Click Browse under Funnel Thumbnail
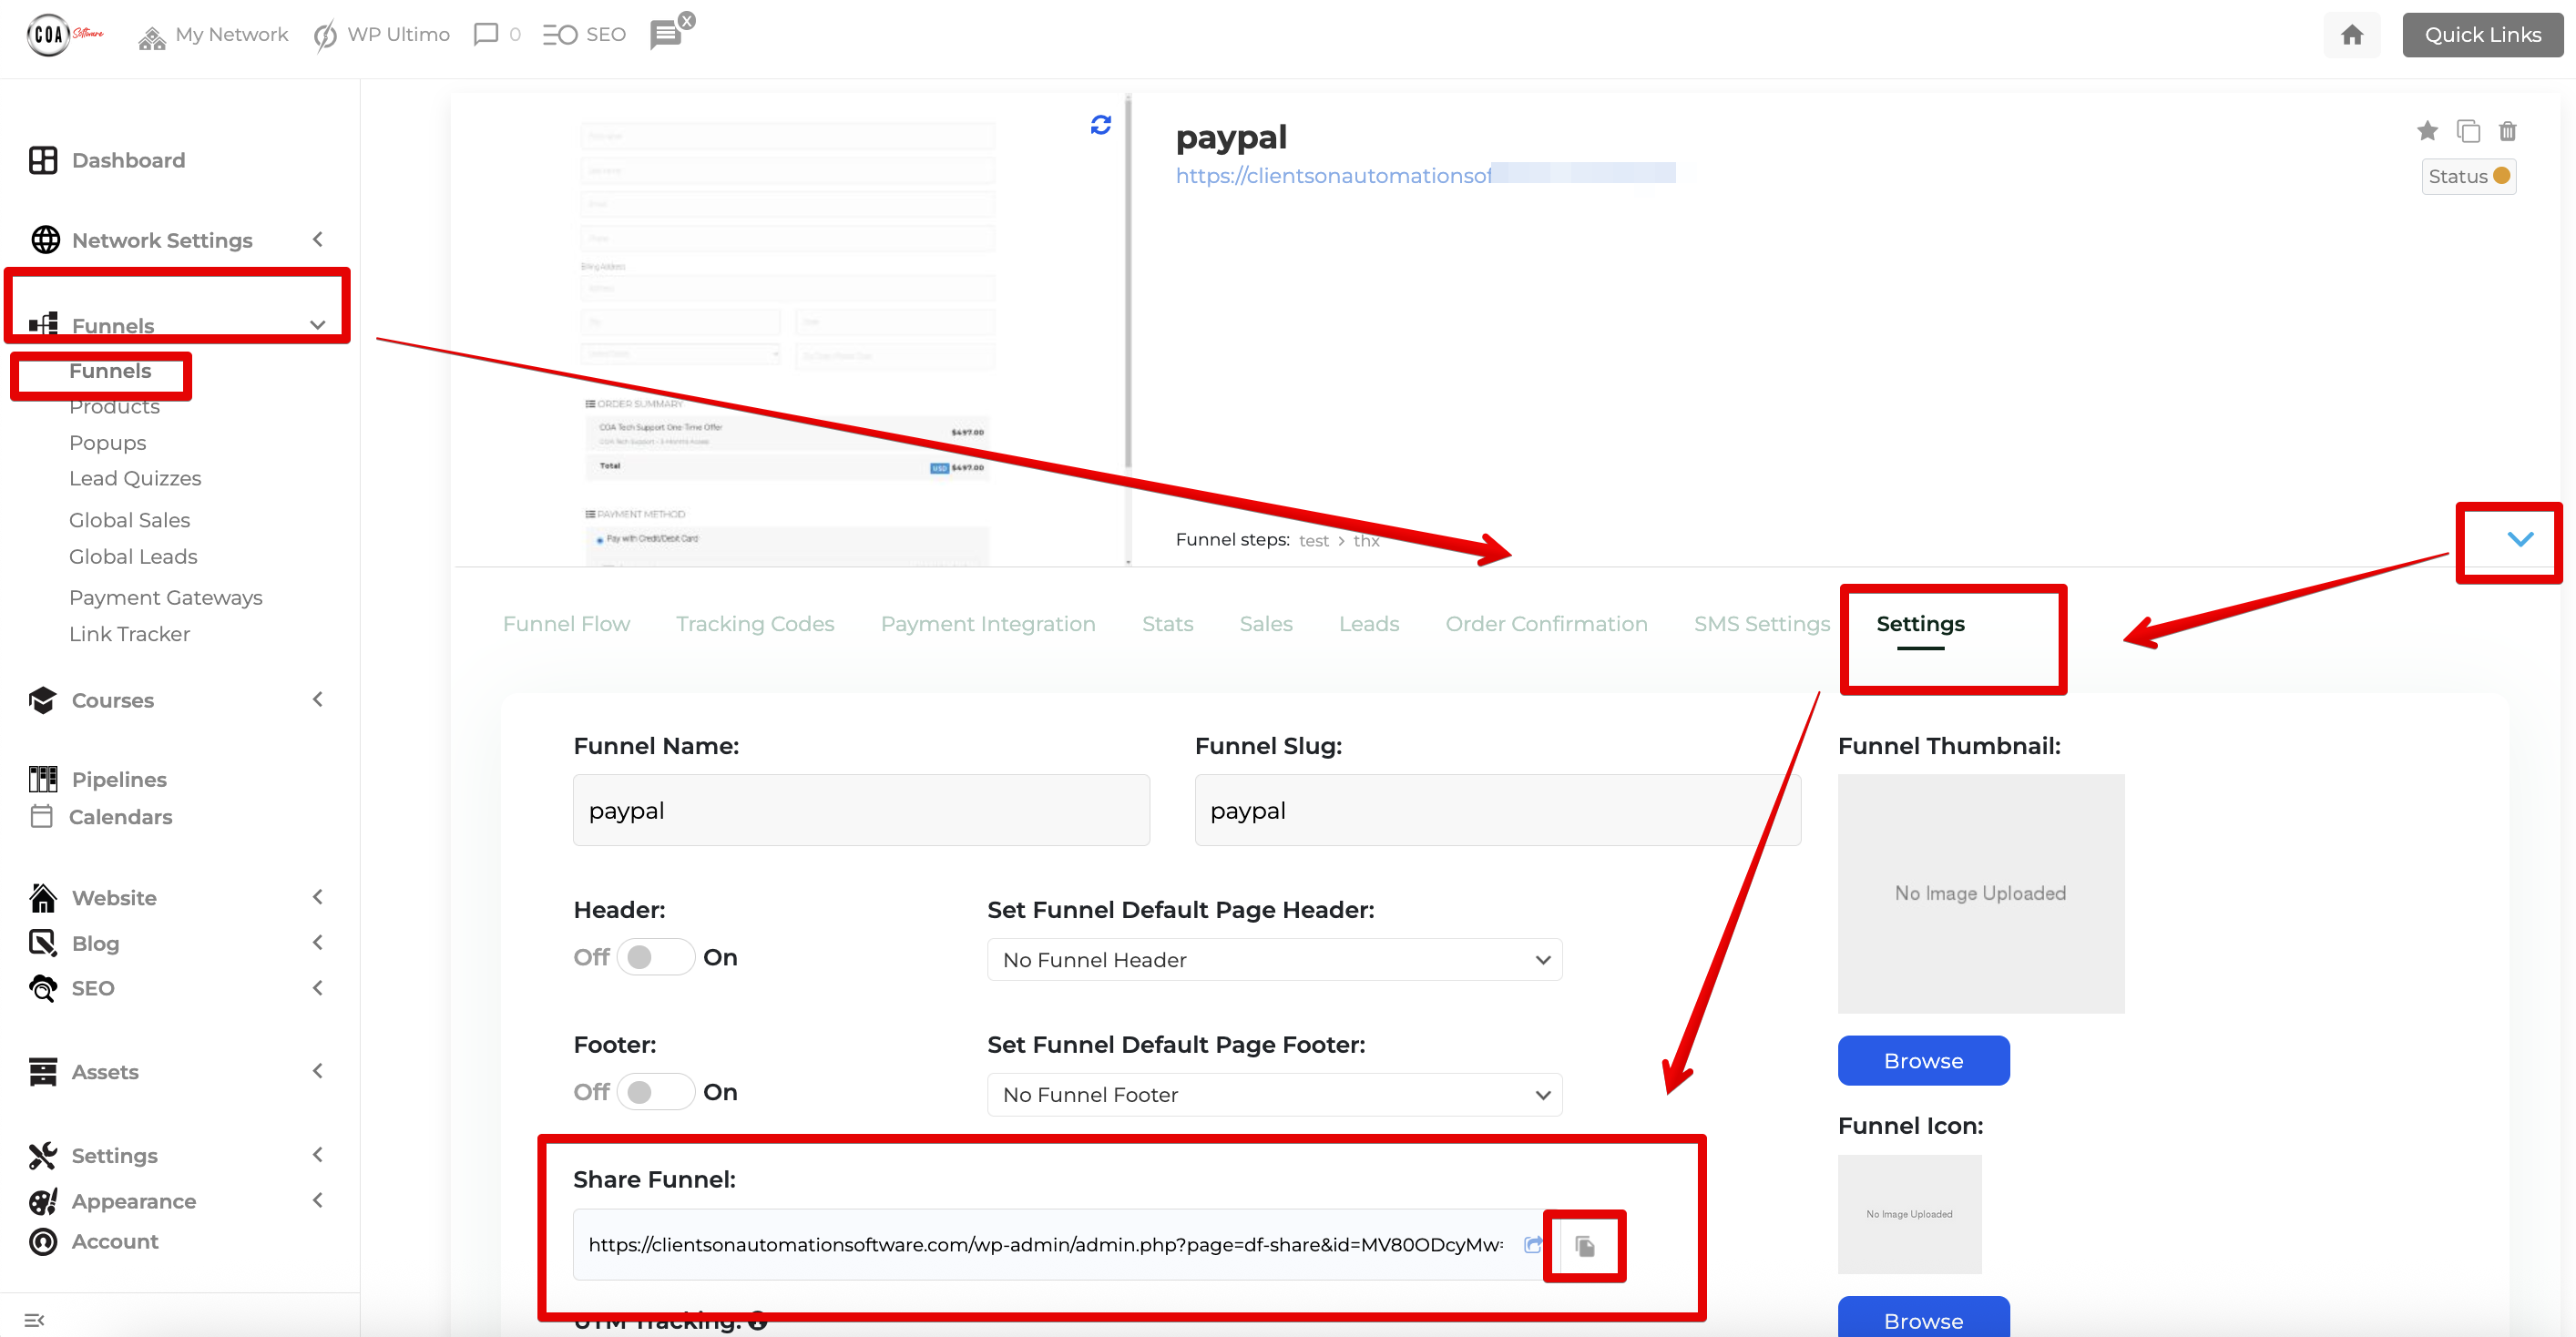The image size is (2576, 1337). pos(1922,1060)
